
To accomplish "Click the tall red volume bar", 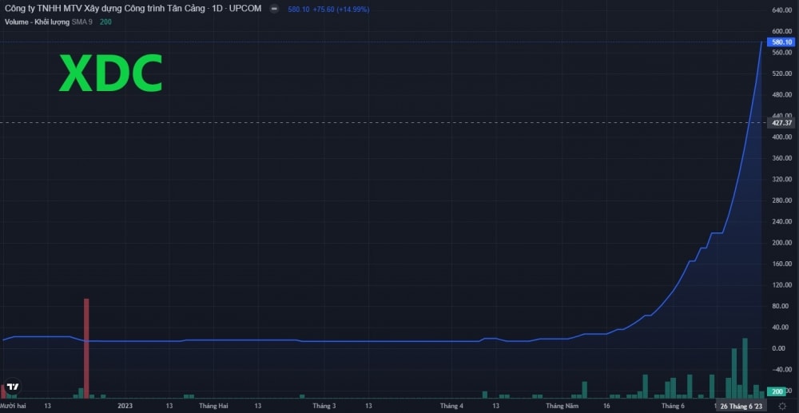I will 86,347.
